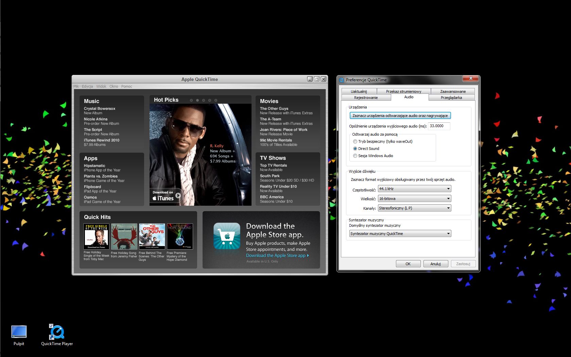Open the Syntezator muzyczny QuickTime dropdown
Viewport: 571px width, 357px height.
pyautogui.click(x=400, y=234)
